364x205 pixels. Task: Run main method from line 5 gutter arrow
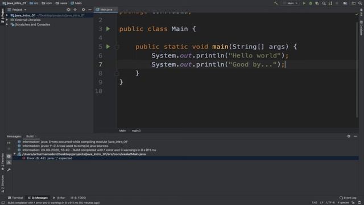tap(108, 47)
